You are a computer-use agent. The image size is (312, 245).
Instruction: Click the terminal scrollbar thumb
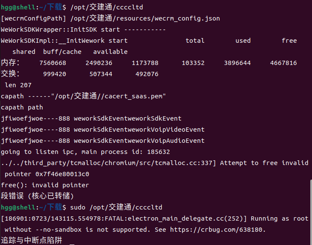coord(311,212)
